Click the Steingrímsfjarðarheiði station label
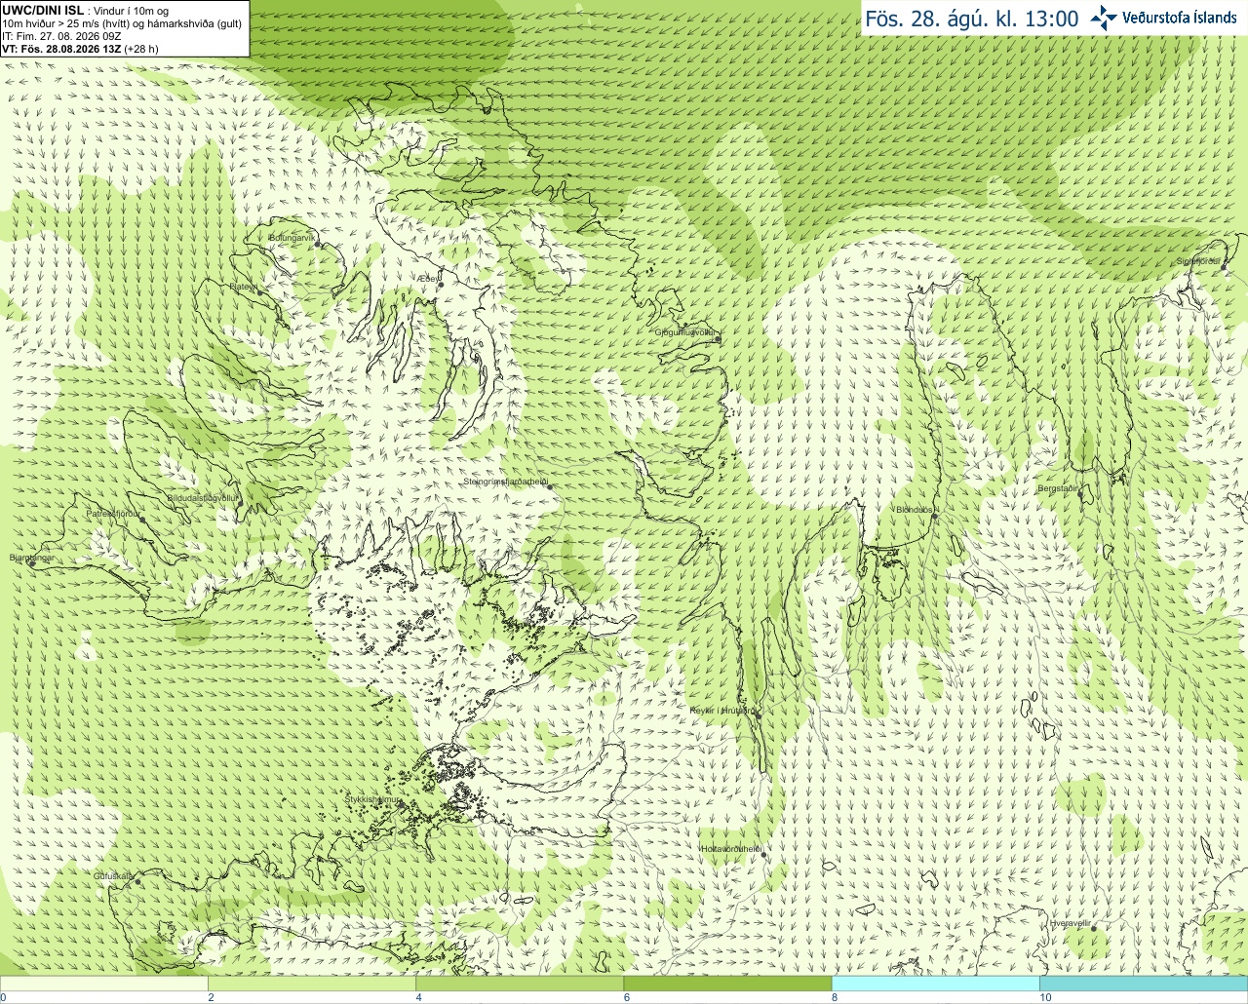 (x=505, y=482)
